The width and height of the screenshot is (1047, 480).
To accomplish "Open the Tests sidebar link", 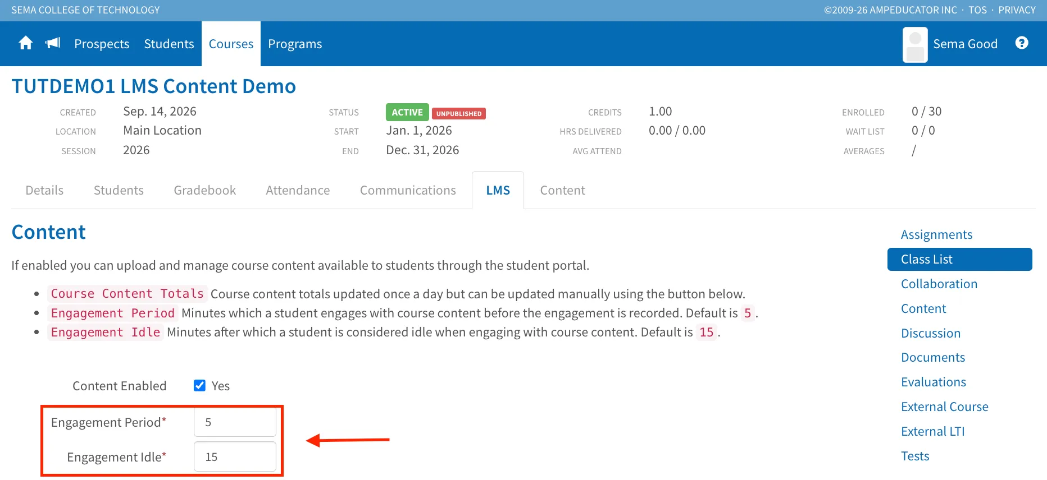I will pyautogui.click(x=915, y=456).
